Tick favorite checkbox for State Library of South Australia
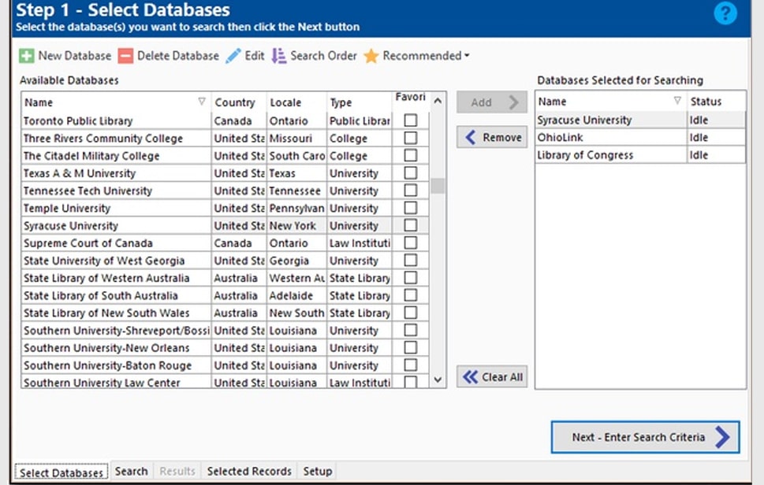Image resolution: width=764 pixels, height=485 pixels. (x=411, y=295)
